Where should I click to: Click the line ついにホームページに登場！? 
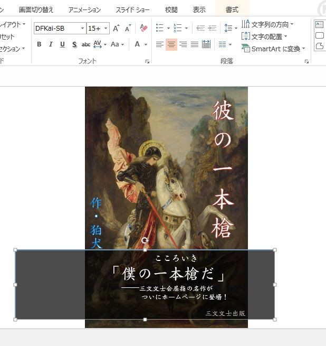point(185,297)
